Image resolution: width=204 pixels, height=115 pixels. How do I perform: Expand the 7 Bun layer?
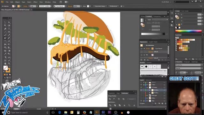tap(147, 85)
